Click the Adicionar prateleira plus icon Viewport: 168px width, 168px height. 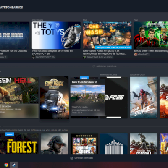[94, 66]
